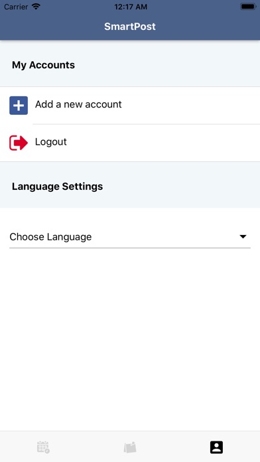
Task: Tap the My Accounts section header
Action: [x=43, y=65]
